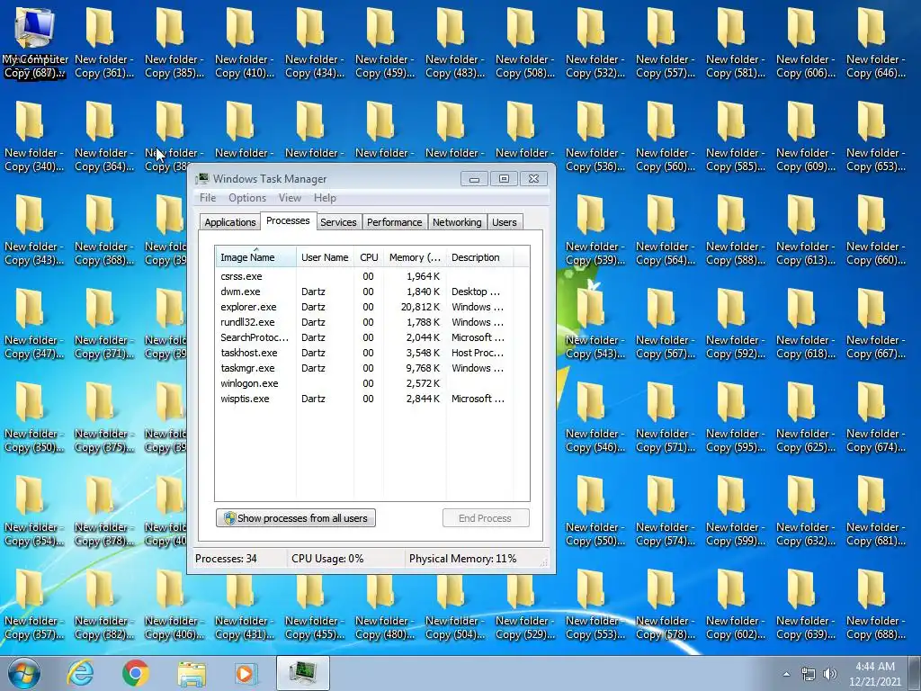Click the Physical Memory: 11% status entry
This screenshot has width=921, height=691.
click(x=463, y=559)
